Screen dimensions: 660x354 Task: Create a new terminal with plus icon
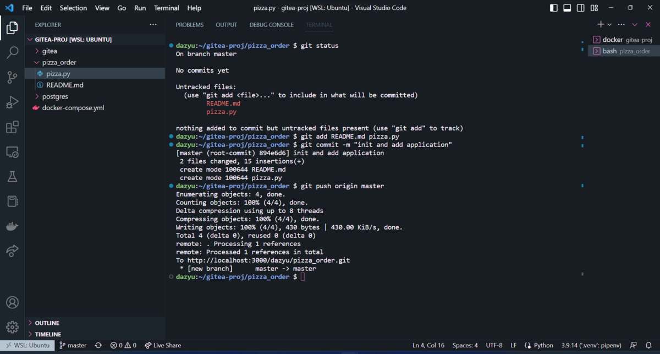click(x=601, y=25)
